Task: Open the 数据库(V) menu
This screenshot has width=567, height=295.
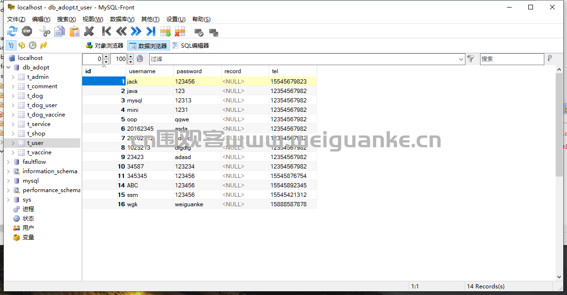Action: 122,19
